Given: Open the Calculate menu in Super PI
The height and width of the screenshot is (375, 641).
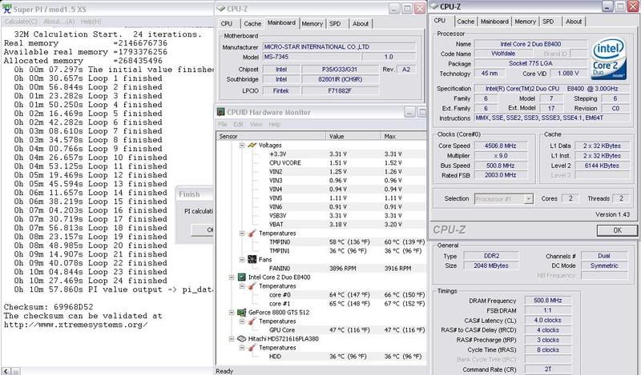Looking at the screenshot, I should [17, 20].
